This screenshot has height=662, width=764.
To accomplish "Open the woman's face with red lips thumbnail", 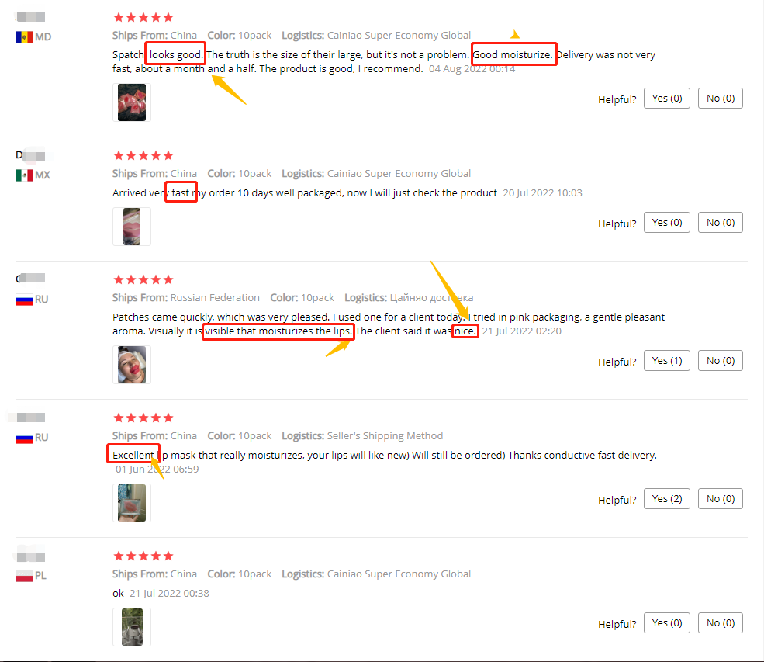I will click(132, 365).
